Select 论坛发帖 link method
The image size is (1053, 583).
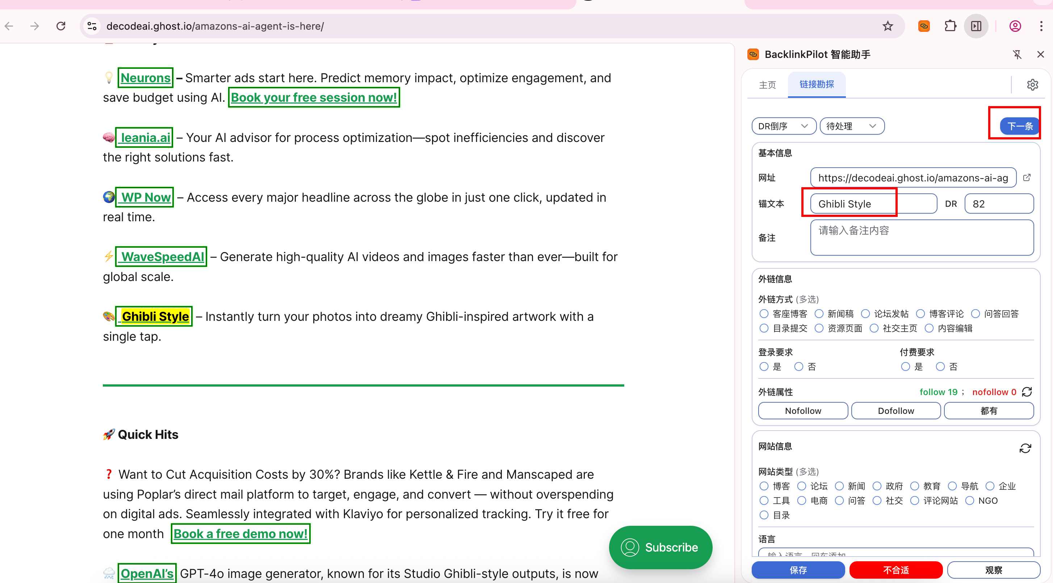click(865, 314)
